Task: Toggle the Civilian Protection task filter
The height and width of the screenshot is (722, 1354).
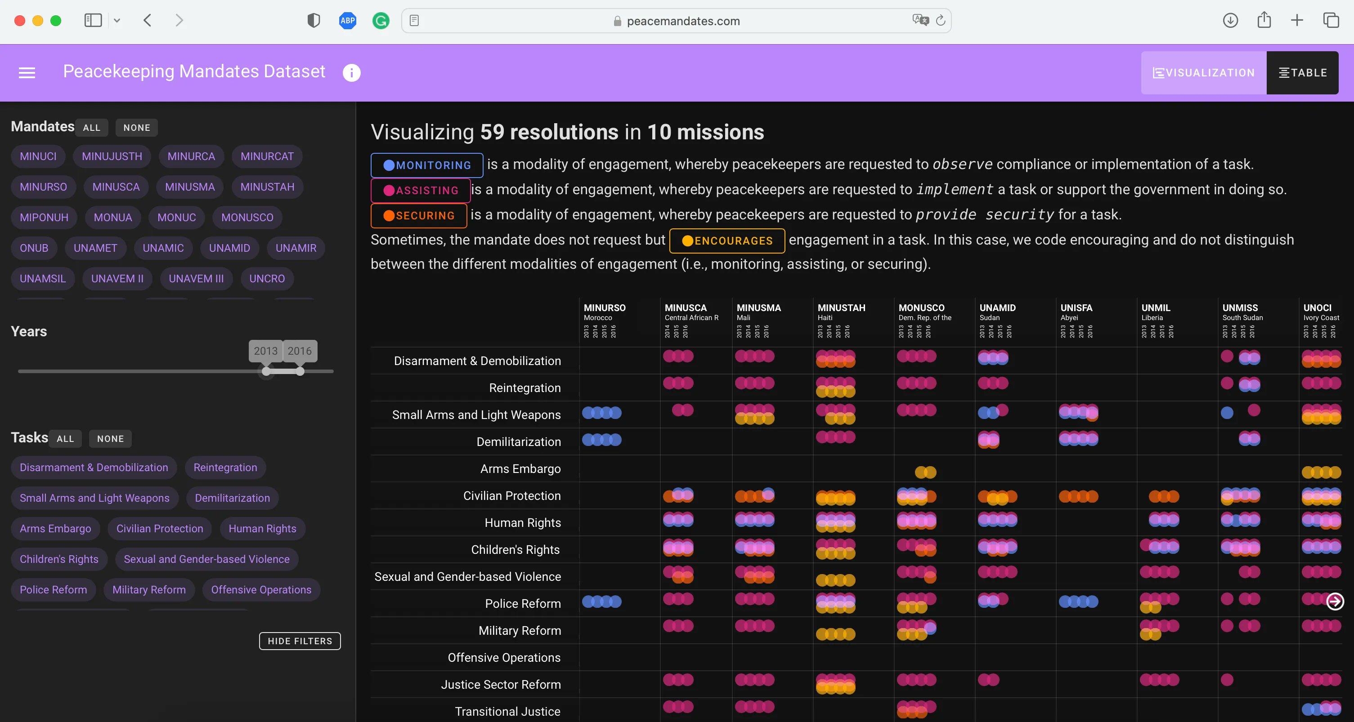Action: pyautogui.click(x=159, y=529)
